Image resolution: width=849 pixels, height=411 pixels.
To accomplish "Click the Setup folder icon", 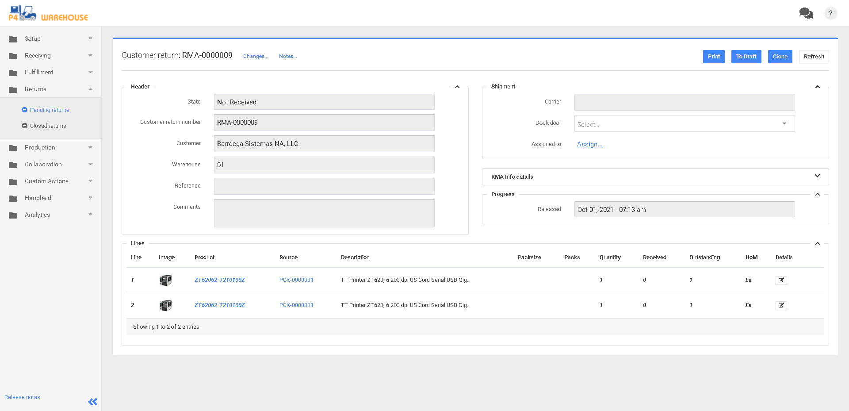I will [13, 39].
